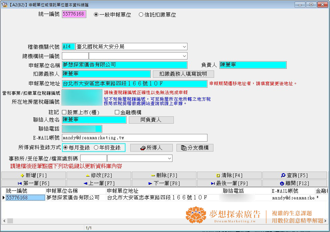Click 扣繳義務人填寫說明 instructions button
Viewport: 330px width, 232px height.
point(183,74)
